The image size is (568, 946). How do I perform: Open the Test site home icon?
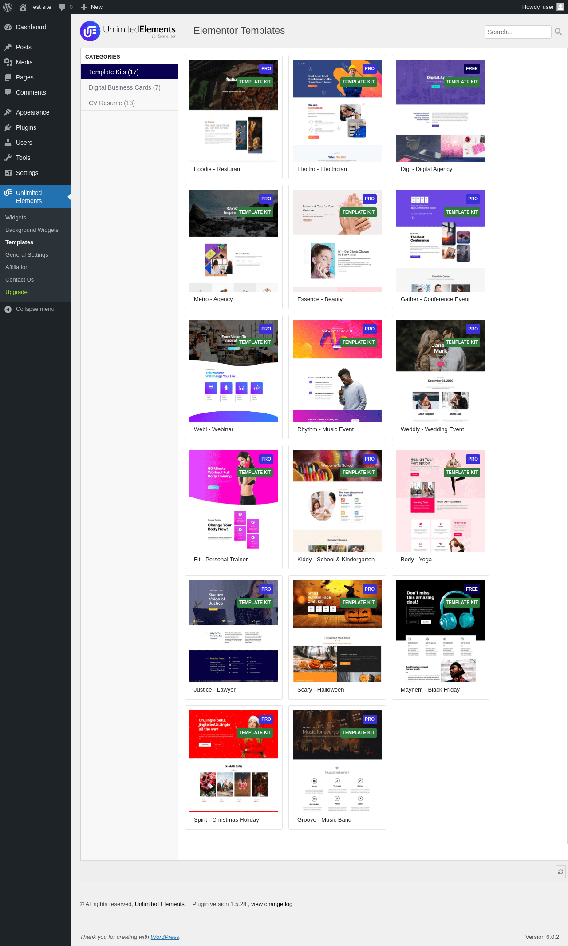point(23,7)
